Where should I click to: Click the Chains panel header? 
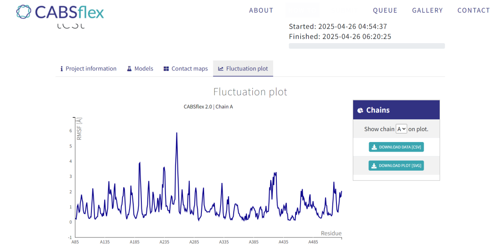tap(396, 110)
